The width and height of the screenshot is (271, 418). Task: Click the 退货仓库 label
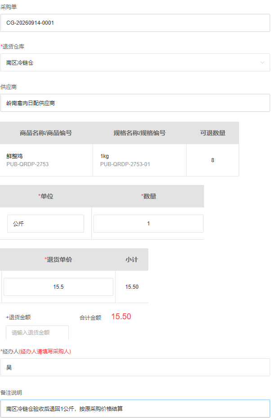tap(13, 47)
